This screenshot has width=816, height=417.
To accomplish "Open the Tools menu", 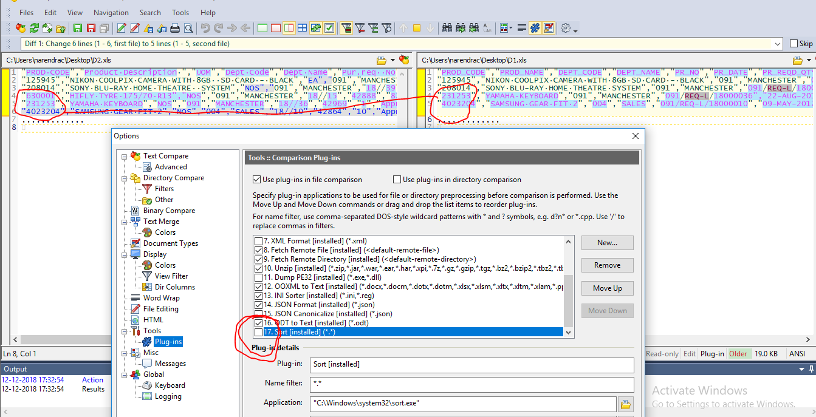I will (x=180, y=13).
